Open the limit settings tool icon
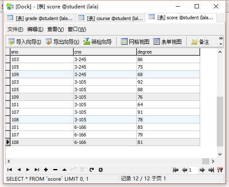The height and width of the screenshot is (187, 229). coord(220,169)
